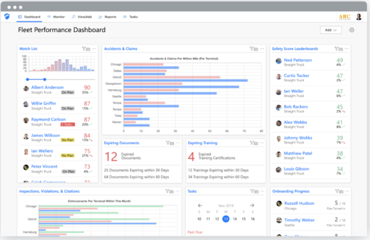
Task: Open Tasks panel ellipsis options menu
Action: click(x=262, y=191)
